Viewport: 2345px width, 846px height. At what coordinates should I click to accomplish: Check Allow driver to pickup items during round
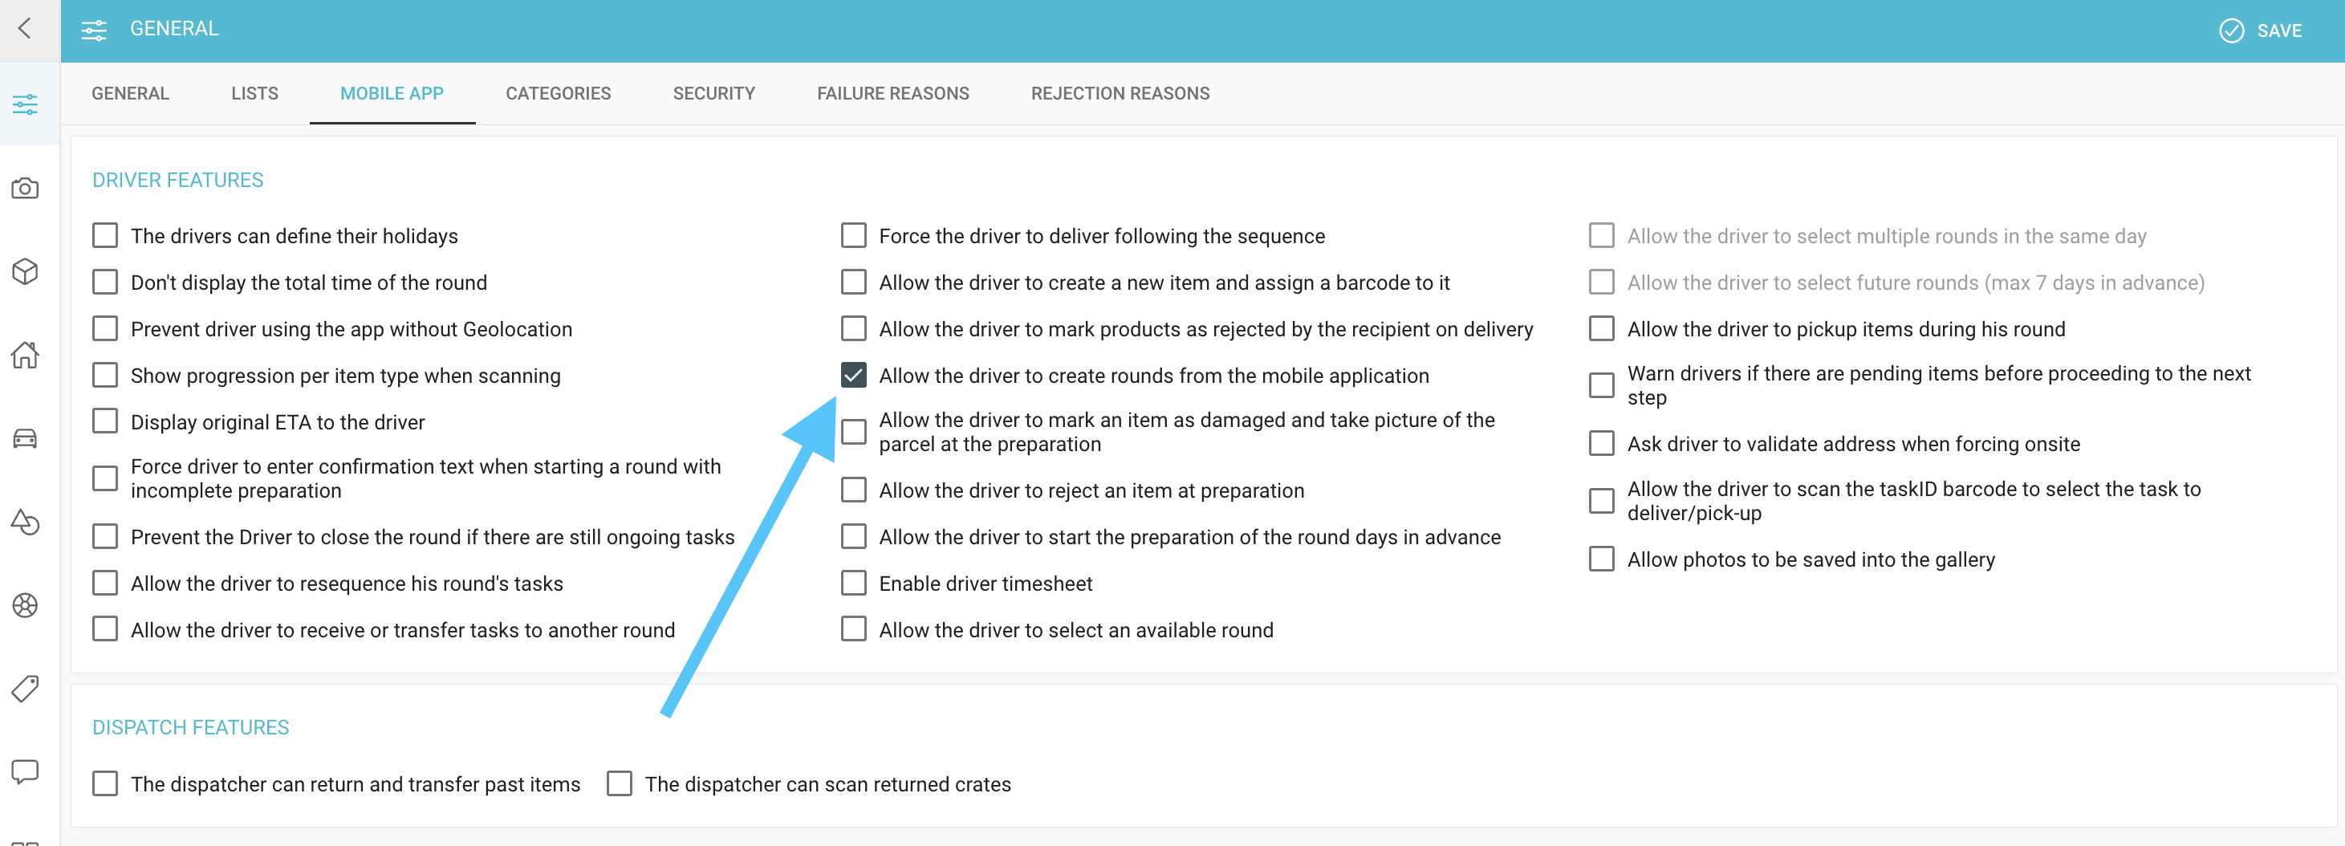pyautogui.click(x=1602, y=329)
